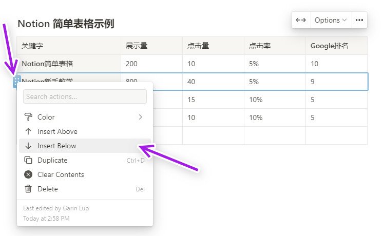Click the trash can Delete icon

28,189
